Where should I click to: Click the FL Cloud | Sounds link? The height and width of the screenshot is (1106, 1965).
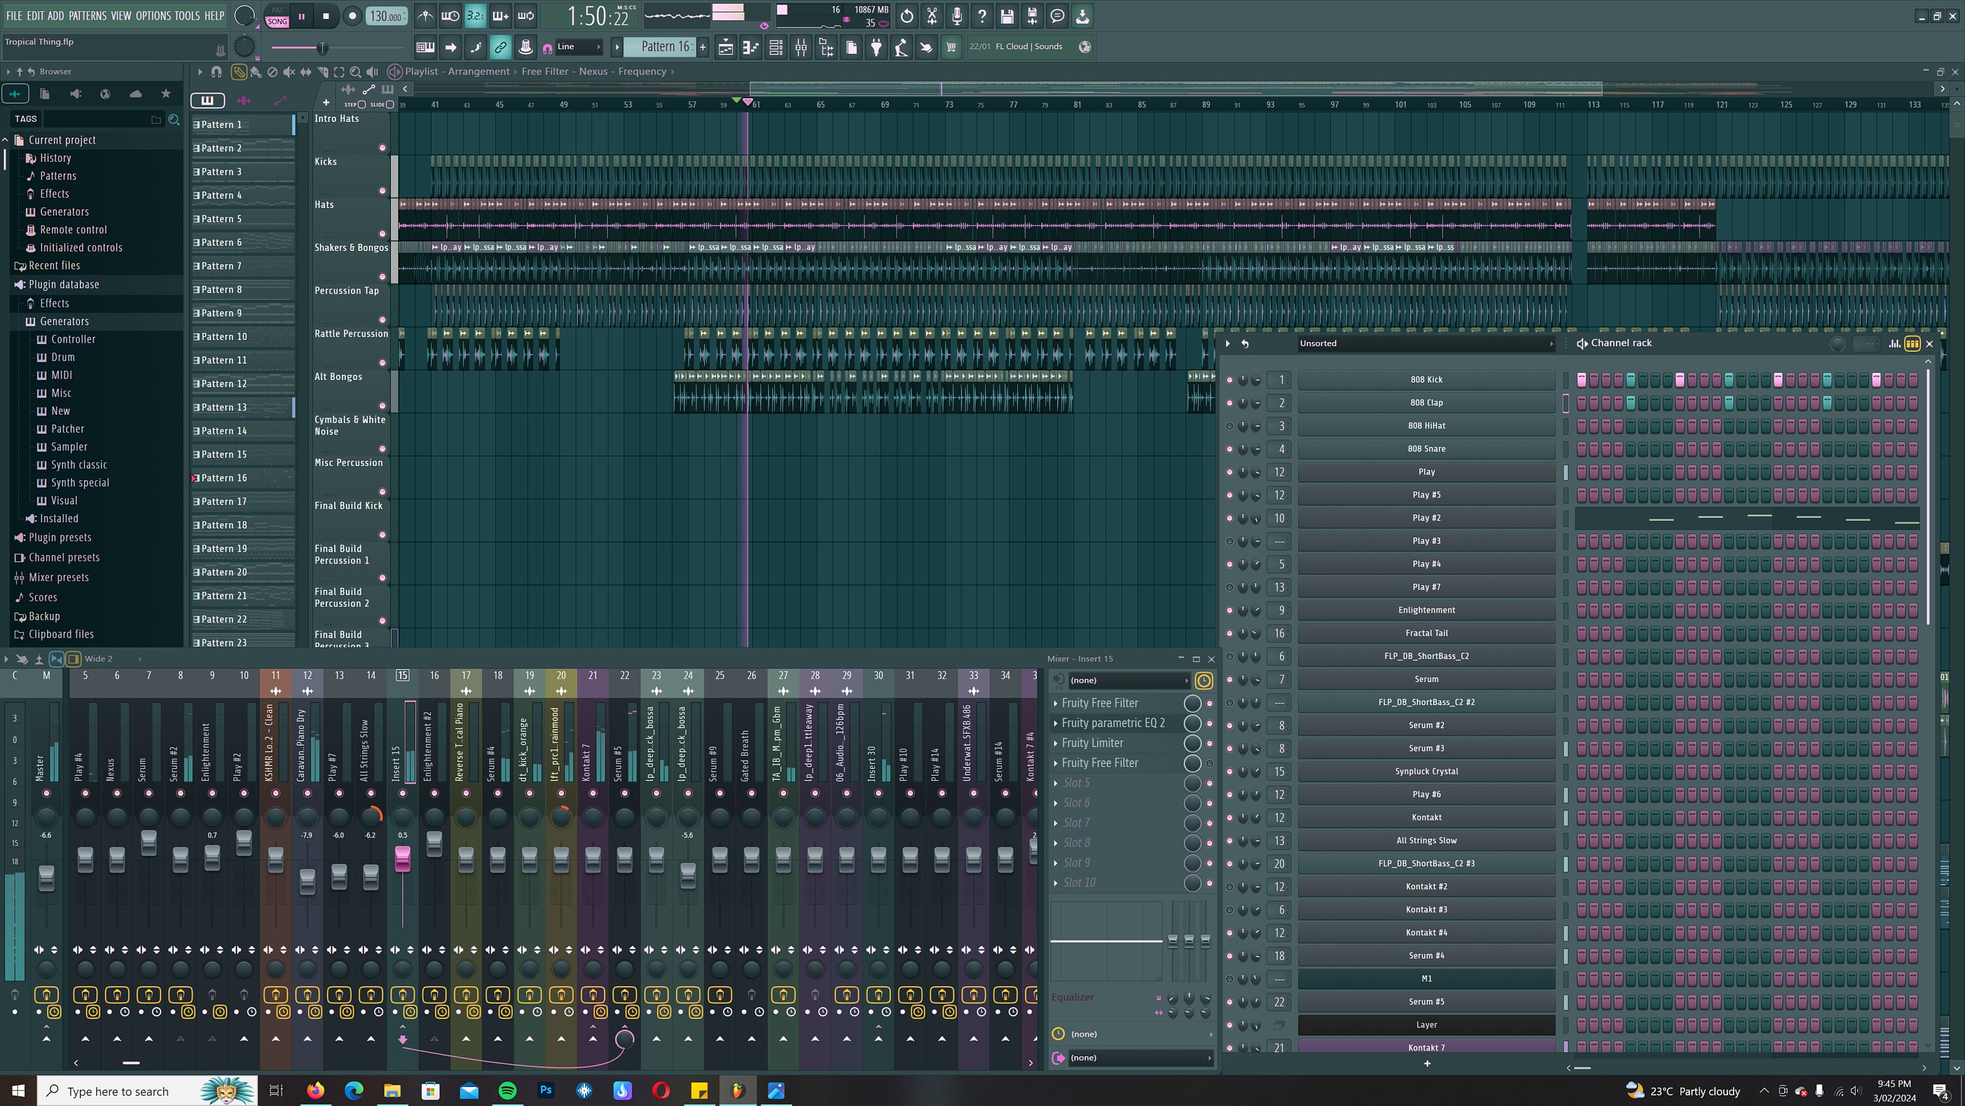pyautogui.click(x=1029, y=47)
